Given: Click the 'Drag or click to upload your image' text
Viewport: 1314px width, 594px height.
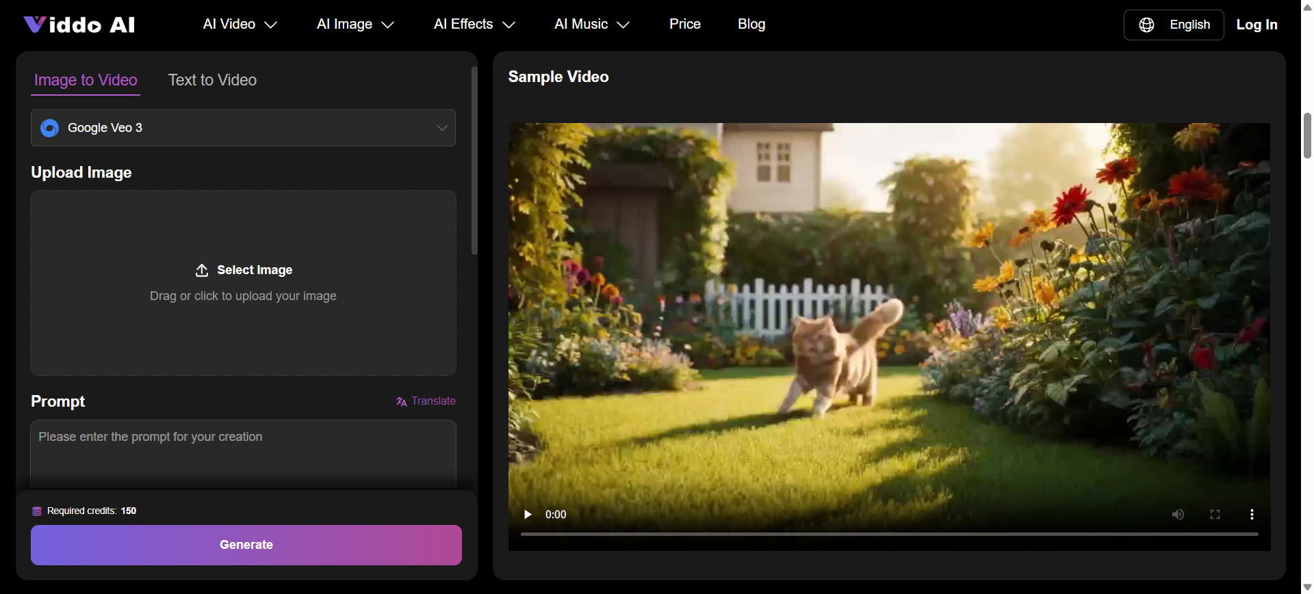Looking at the screenshot, I should pyautogui.click(x=243, y=296).
